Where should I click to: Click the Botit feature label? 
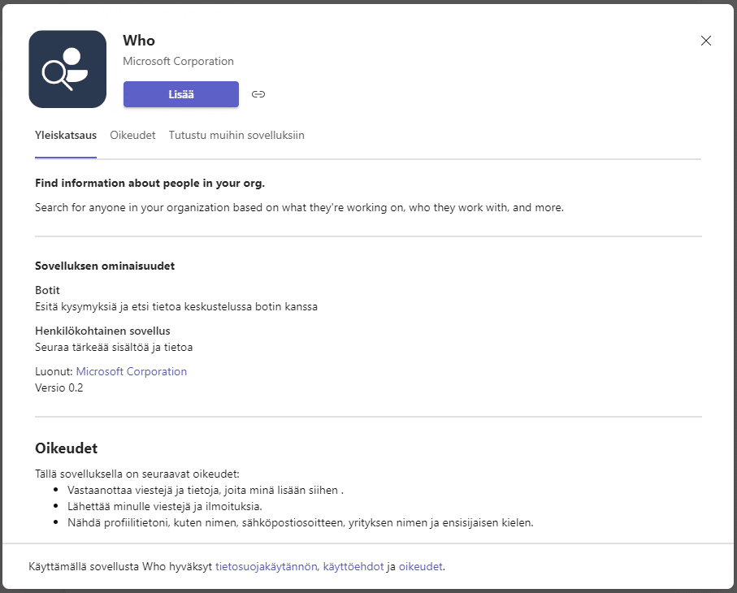48,290
